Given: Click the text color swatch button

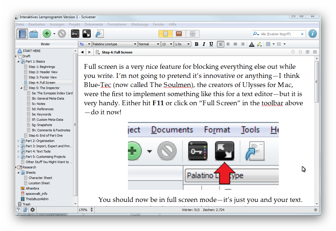Looking at the screenshot, I should [251, 44].
